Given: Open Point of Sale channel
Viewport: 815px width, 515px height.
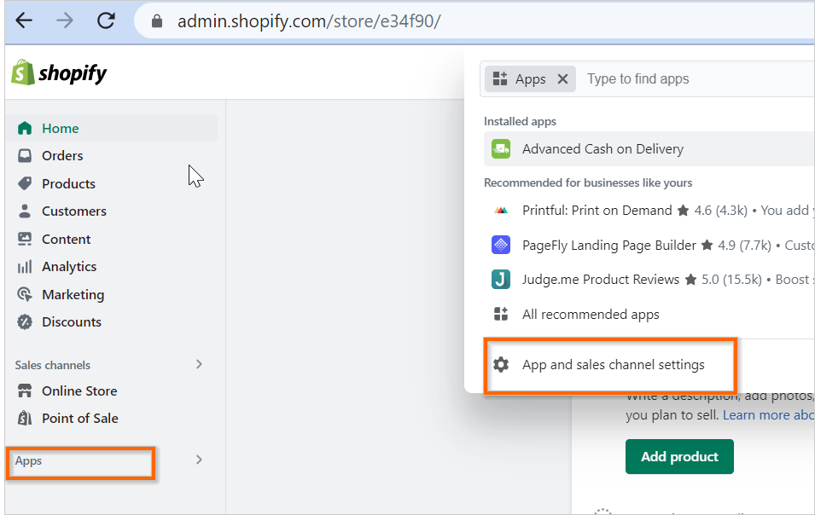Looking at the screenshot, I should (80, 419).
